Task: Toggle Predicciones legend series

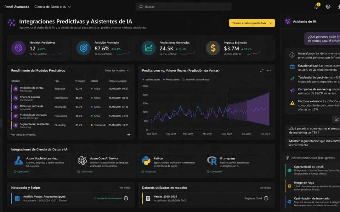Action: pyautogui.click(x=171, y=79)
